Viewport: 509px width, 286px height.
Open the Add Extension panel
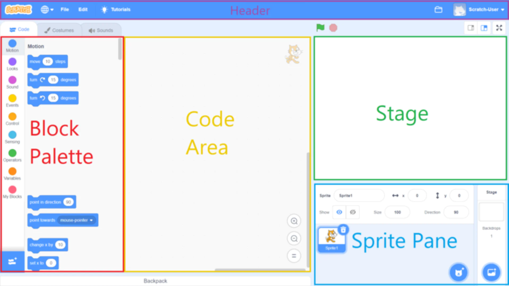coord(12,261)
